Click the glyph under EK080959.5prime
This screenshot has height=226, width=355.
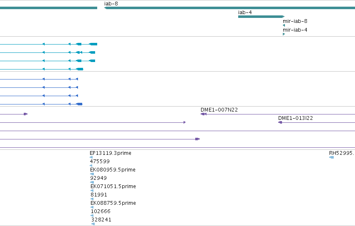(92, 174)
